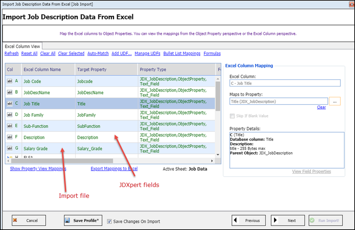This screenshot has height=230, width=355.
Task: Click the floppy disk icon on Save Profile
Action: click(x=67, y=220)
